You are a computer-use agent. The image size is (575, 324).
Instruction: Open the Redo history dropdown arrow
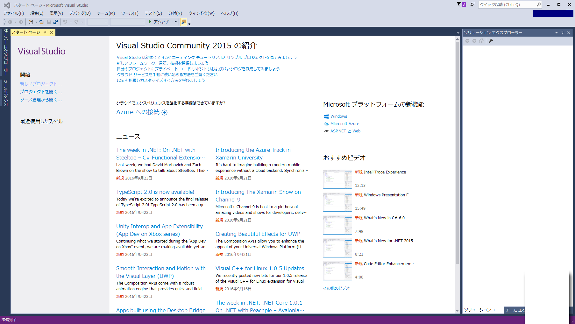(x=82, y=22)
